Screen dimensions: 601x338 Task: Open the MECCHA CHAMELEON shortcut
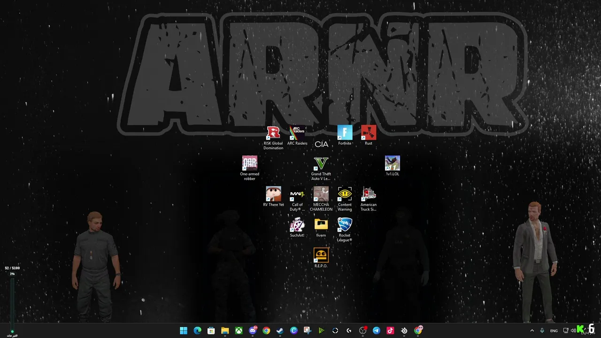tap(321, 199)
